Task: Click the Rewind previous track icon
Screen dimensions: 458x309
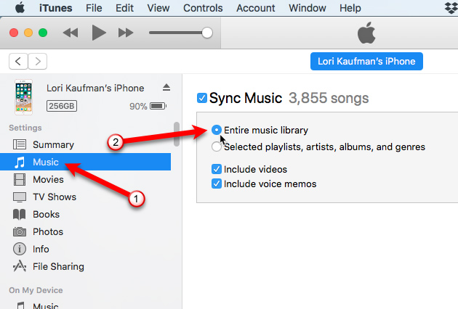Action: coord(71,33)
